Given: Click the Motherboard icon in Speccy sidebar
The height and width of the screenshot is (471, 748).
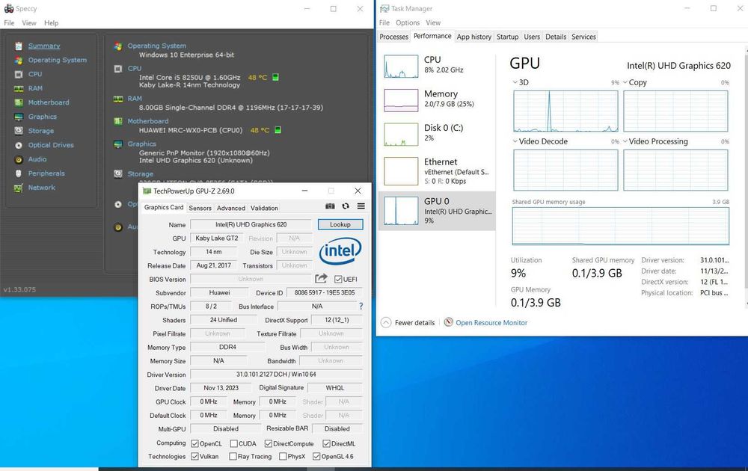Looking at the screenshot, I should coord(19,102).
